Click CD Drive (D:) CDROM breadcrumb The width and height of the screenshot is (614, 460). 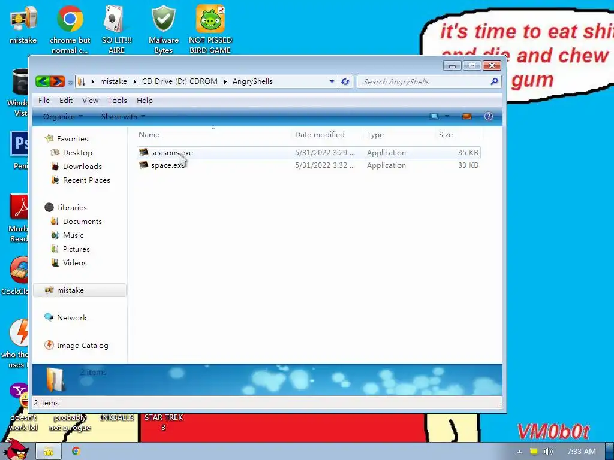tap(180, 81)
